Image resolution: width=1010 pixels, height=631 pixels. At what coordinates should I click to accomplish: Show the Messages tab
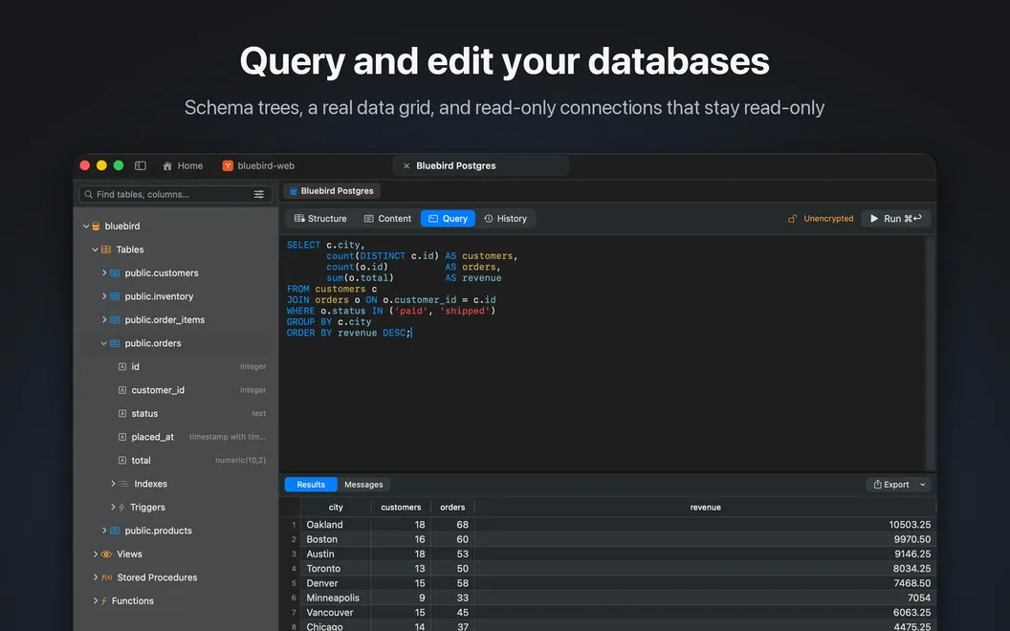click(364, 485)
